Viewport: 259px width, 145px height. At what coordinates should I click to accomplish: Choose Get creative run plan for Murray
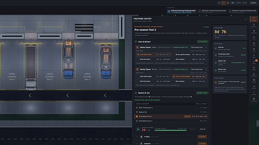189,81
